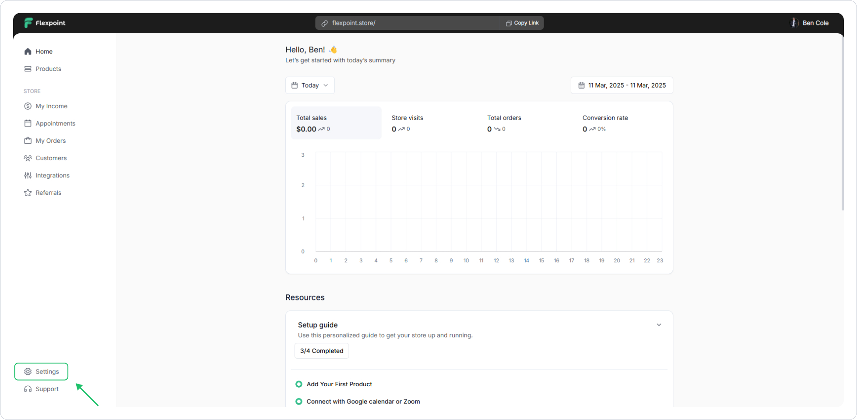
Task: Click the Settings gear icon
Action: [28, 371]
